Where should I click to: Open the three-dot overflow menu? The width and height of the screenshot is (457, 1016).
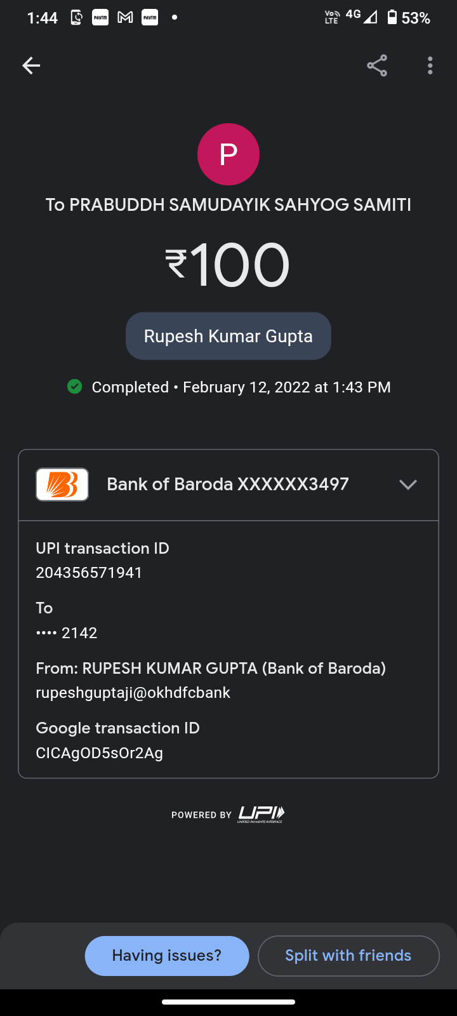click(x=430, y=65)
